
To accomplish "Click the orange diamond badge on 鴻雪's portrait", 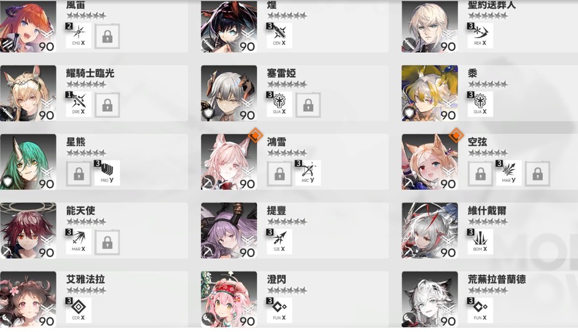I will (x=255, y=135).
